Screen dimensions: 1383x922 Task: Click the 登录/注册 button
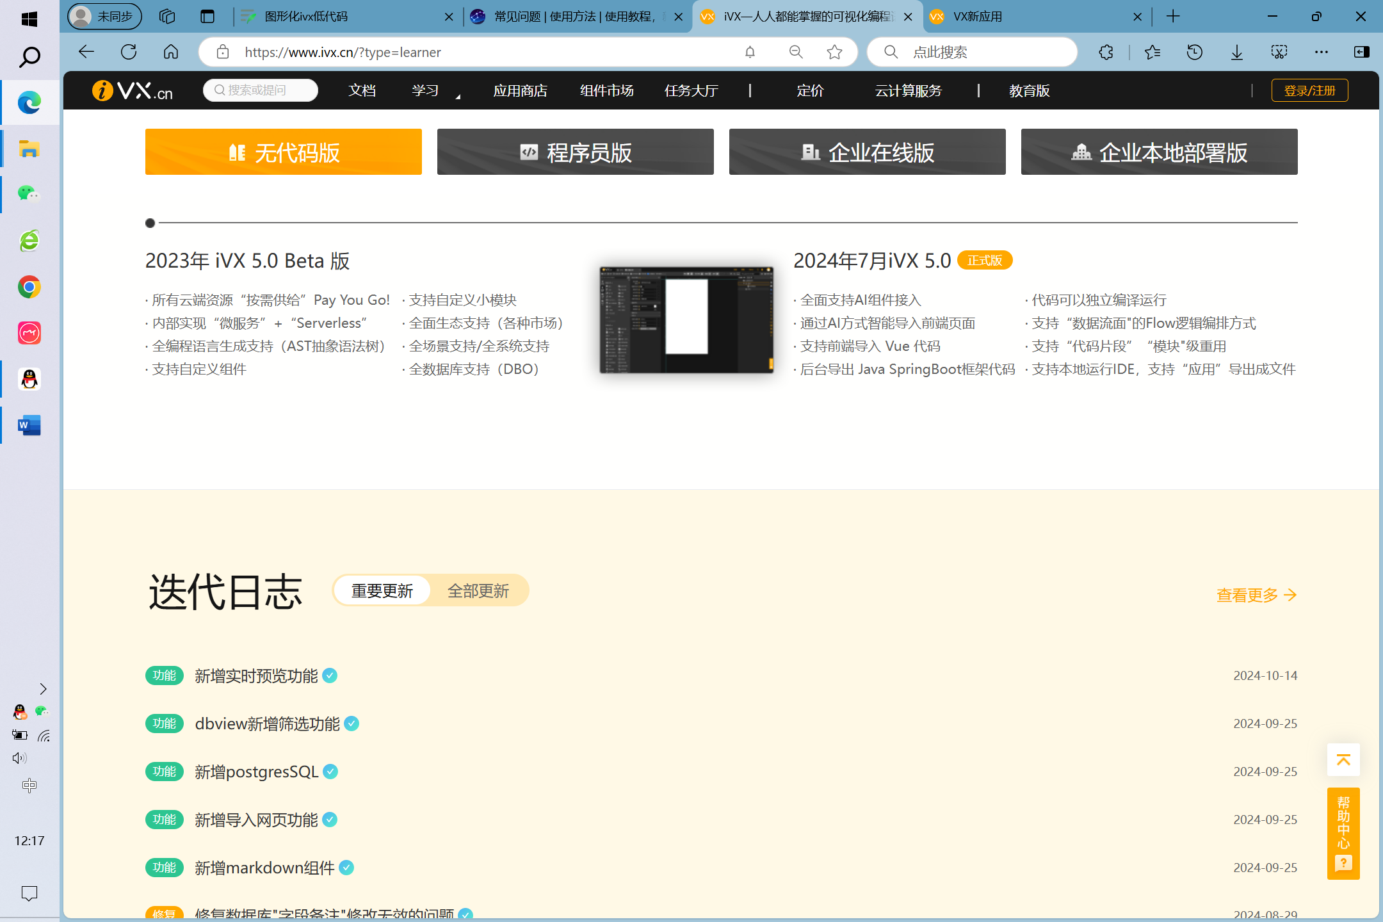[x=1309, y=91]
